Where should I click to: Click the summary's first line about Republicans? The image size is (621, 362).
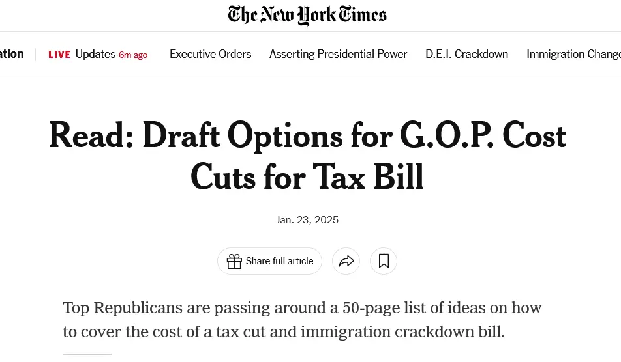(302, 307)
